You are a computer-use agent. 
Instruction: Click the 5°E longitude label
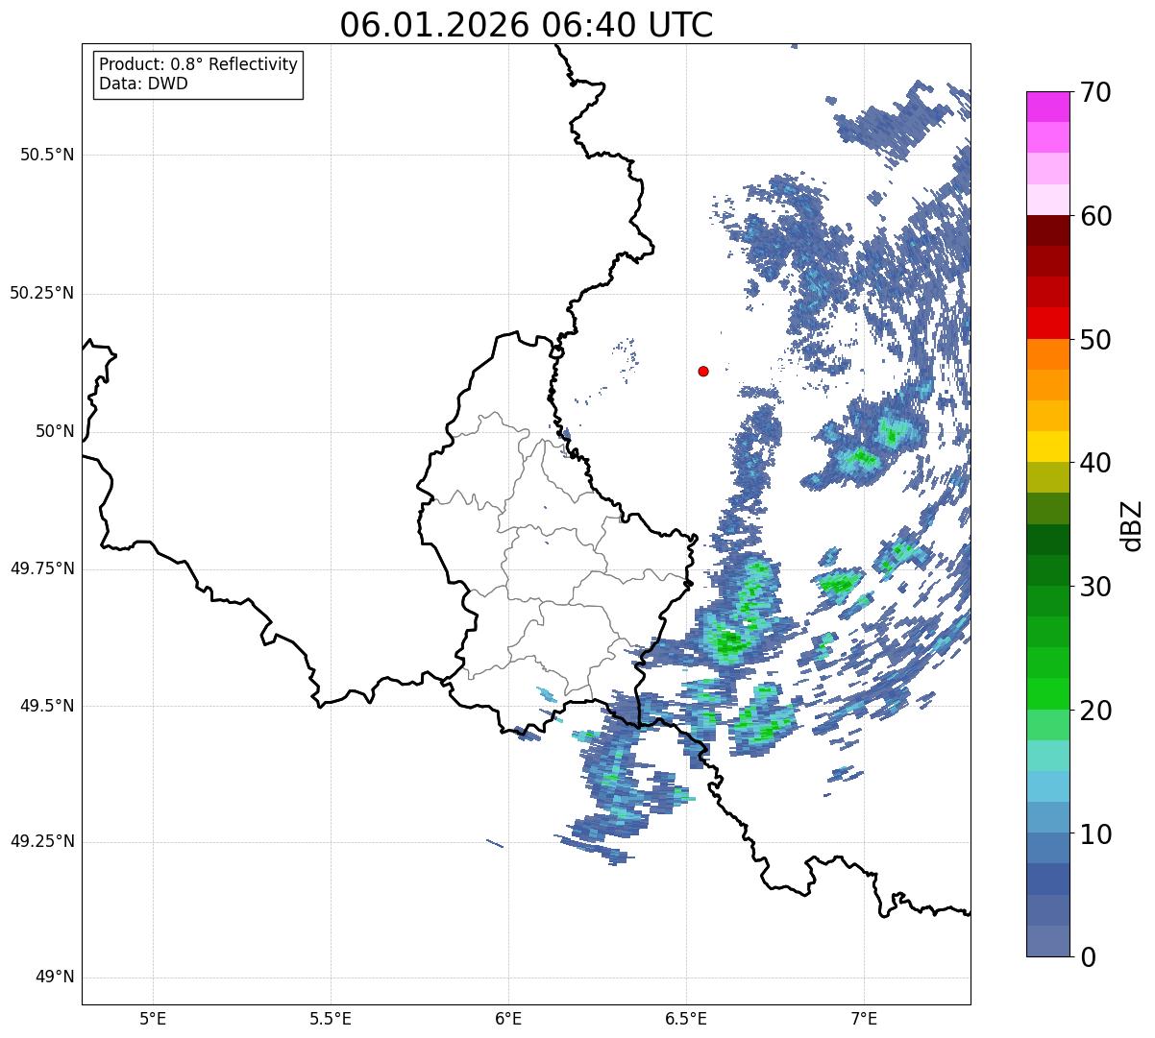(153, 1018)
